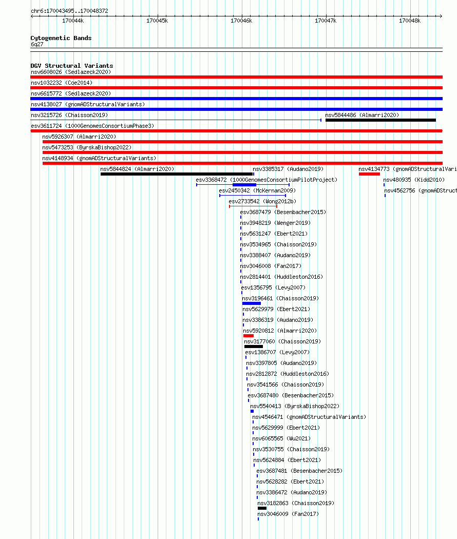Click the 6q27 cytogenetic band label

37,44
